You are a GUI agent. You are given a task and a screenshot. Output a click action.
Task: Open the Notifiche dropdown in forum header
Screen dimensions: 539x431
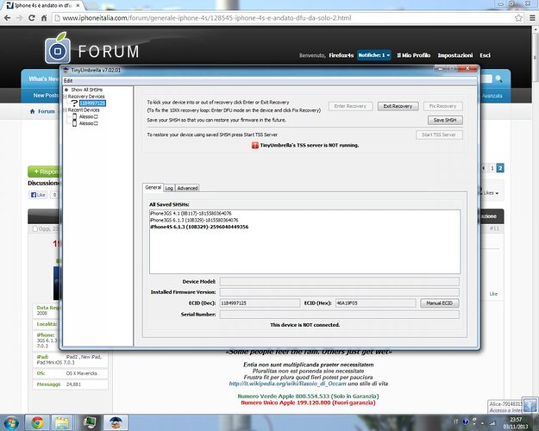(374, 54)
